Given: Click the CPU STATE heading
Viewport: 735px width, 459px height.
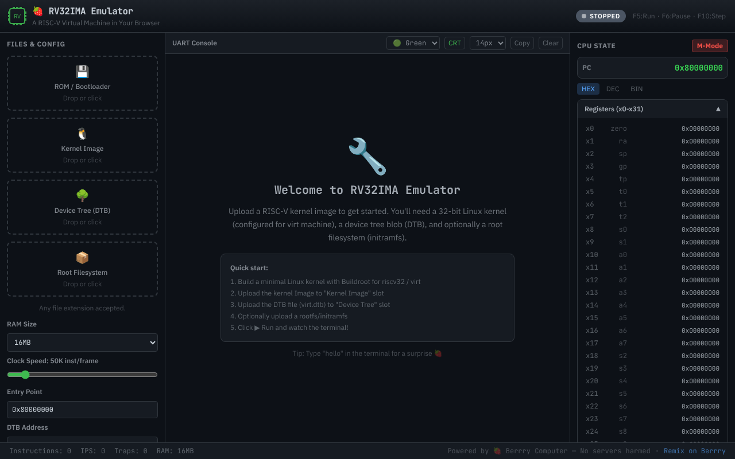Looking at the screenshot, I should click(x=596, y=46).
